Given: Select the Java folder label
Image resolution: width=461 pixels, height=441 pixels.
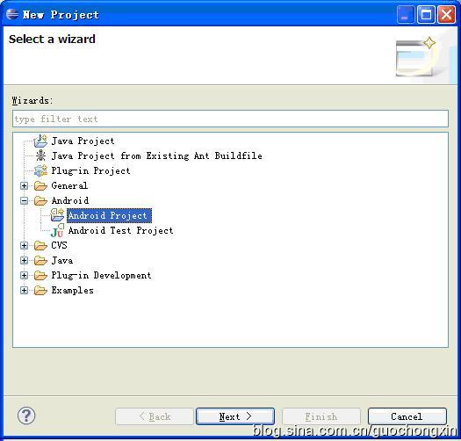Looking at the screenshot, I should tap(62, 260).
